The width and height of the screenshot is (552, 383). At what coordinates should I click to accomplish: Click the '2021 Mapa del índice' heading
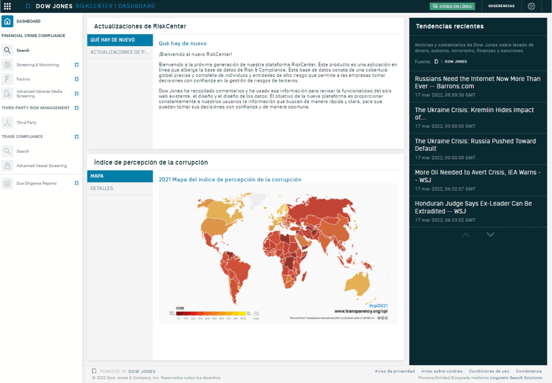[x=230, y=179]
